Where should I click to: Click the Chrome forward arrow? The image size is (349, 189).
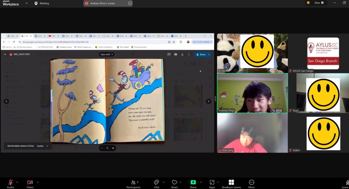point(9,42)
